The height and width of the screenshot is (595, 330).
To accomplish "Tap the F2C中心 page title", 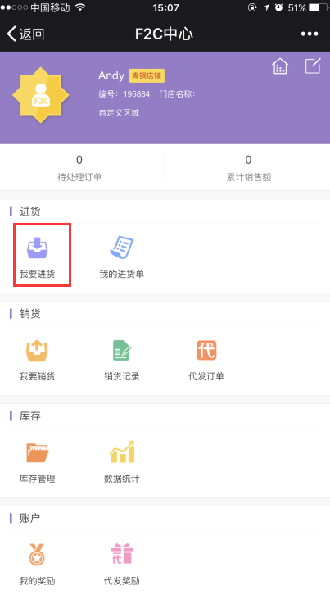I will coord(165,34).
